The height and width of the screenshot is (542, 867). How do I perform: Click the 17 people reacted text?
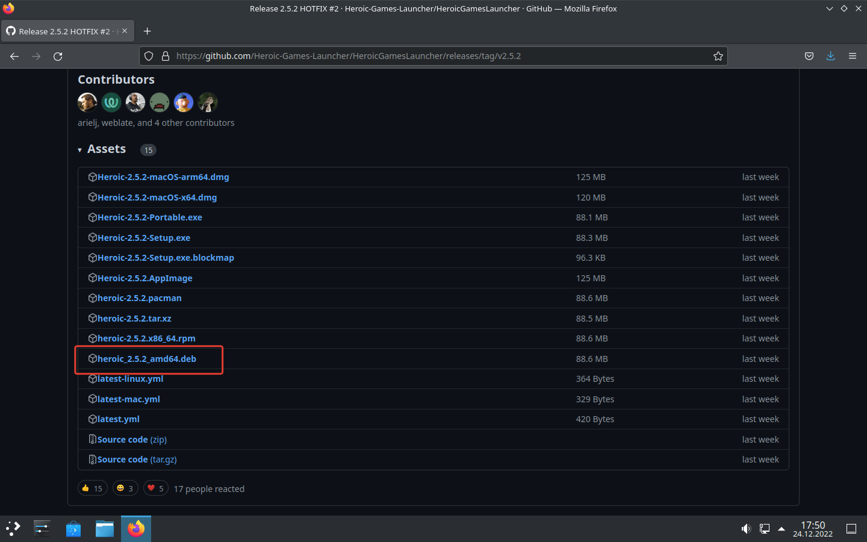(x=209, y=489)
